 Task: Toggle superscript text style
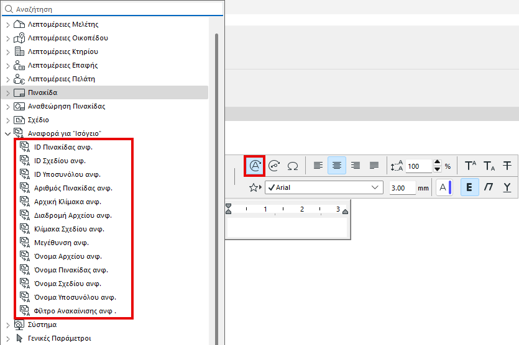pos(470,166)
